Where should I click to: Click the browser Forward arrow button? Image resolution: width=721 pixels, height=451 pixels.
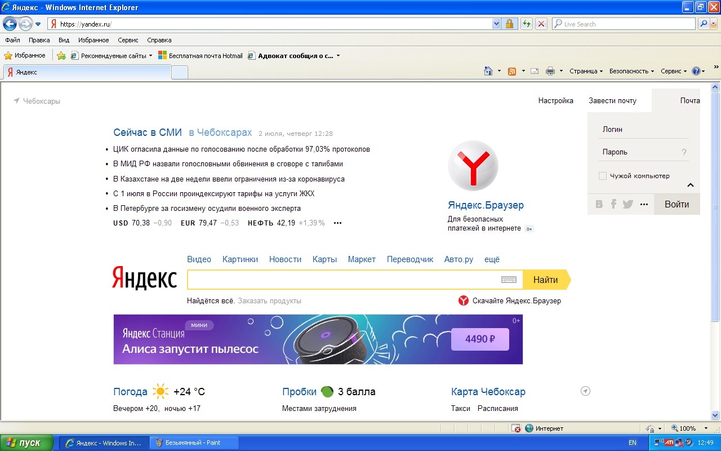[x=25, y=24]
